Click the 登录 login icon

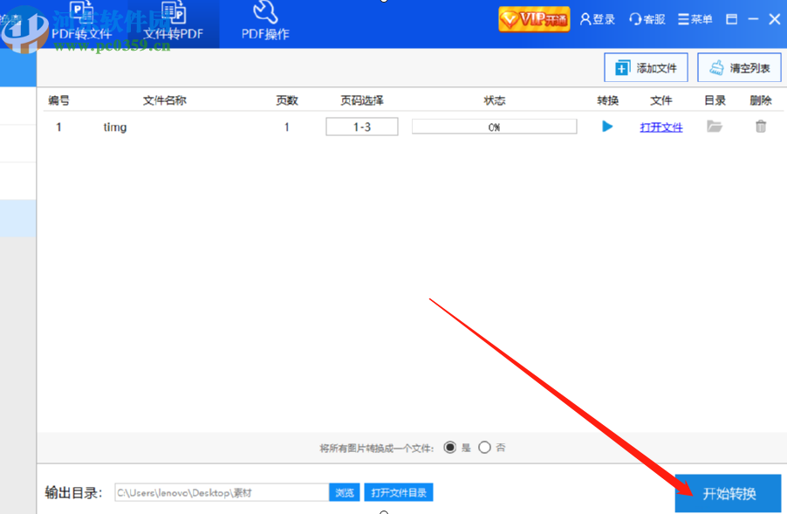pos(597,18)
